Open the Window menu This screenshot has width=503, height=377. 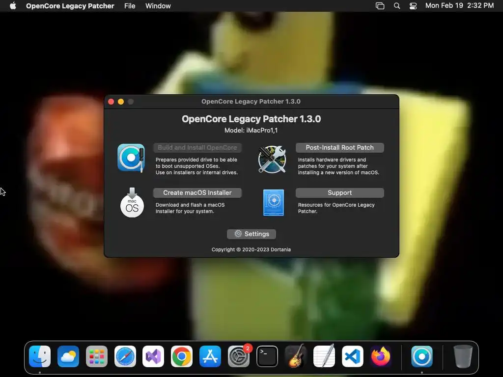click(158, 6)
